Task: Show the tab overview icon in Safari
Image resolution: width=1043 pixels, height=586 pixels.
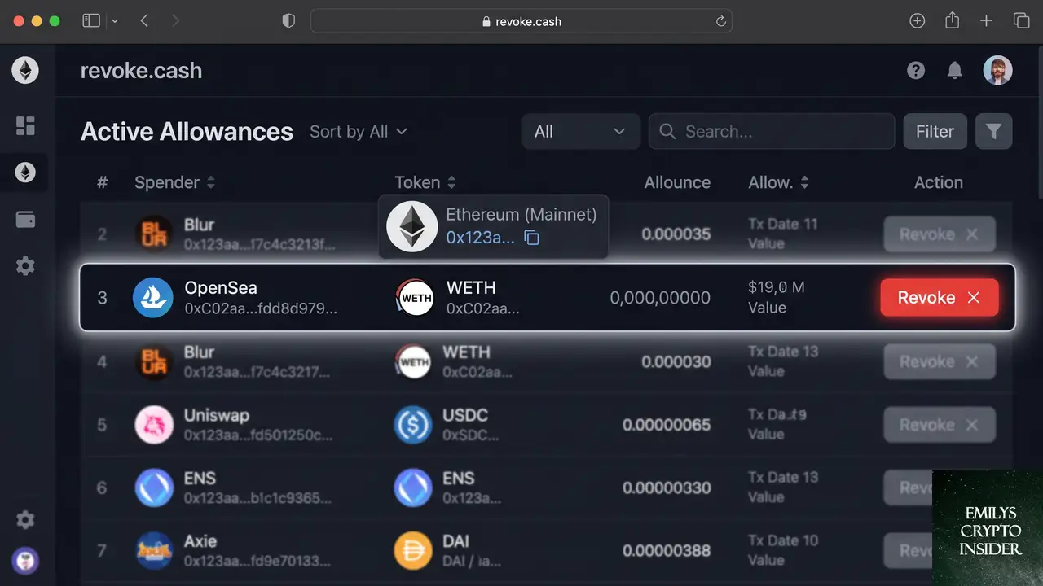Action: 1021,21
